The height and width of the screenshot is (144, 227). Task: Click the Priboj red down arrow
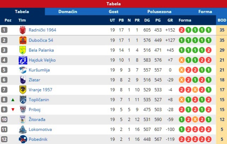tap(13, 110)
